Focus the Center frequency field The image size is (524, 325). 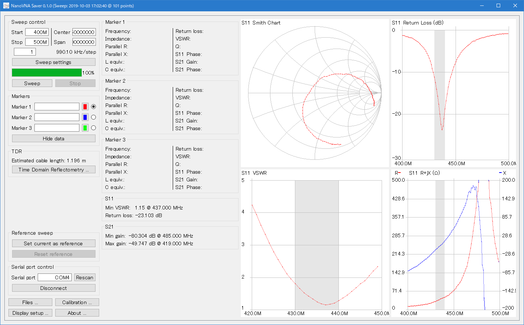[x=84, y=32]
